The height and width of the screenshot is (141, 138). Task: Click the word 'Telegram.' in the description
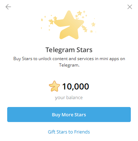pyautogui.click(x=69, y=65)
